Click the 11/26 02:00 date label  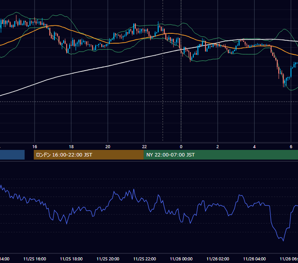[218, 259]
